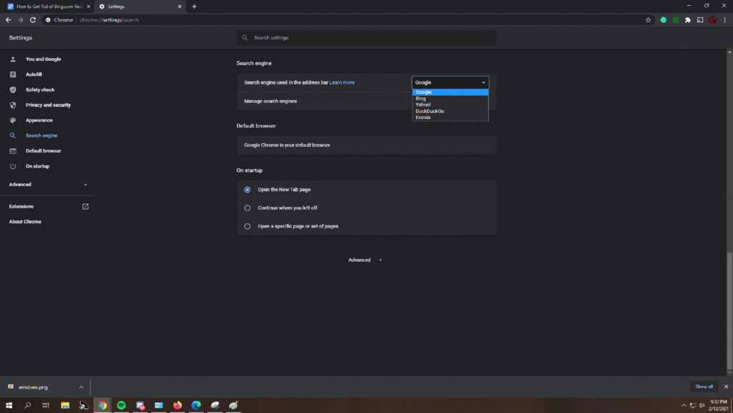Open the Cast media icon
The width and height of the screenshot is (733, 413).
click(x=700, y=20)
